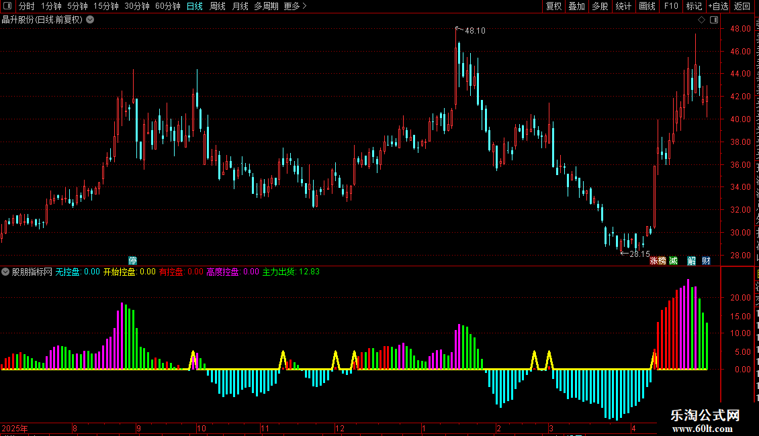Viewport: 759px width, 436px height.
Task: Click the 停 marker on price chart
Action: click(132, 260)
